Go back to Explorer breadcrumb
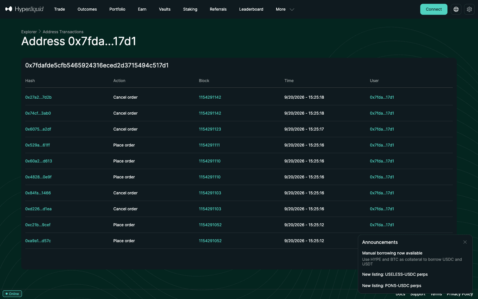Screen dimensions: 478x299 point(29,32)
